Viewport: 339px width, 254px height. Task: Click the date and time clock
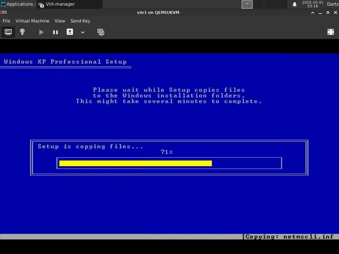tap(313, 4)
